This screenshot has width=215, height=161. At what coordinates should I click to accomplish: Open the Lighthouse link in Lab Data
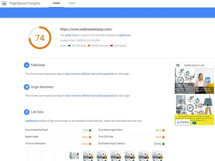pos(31,121)
